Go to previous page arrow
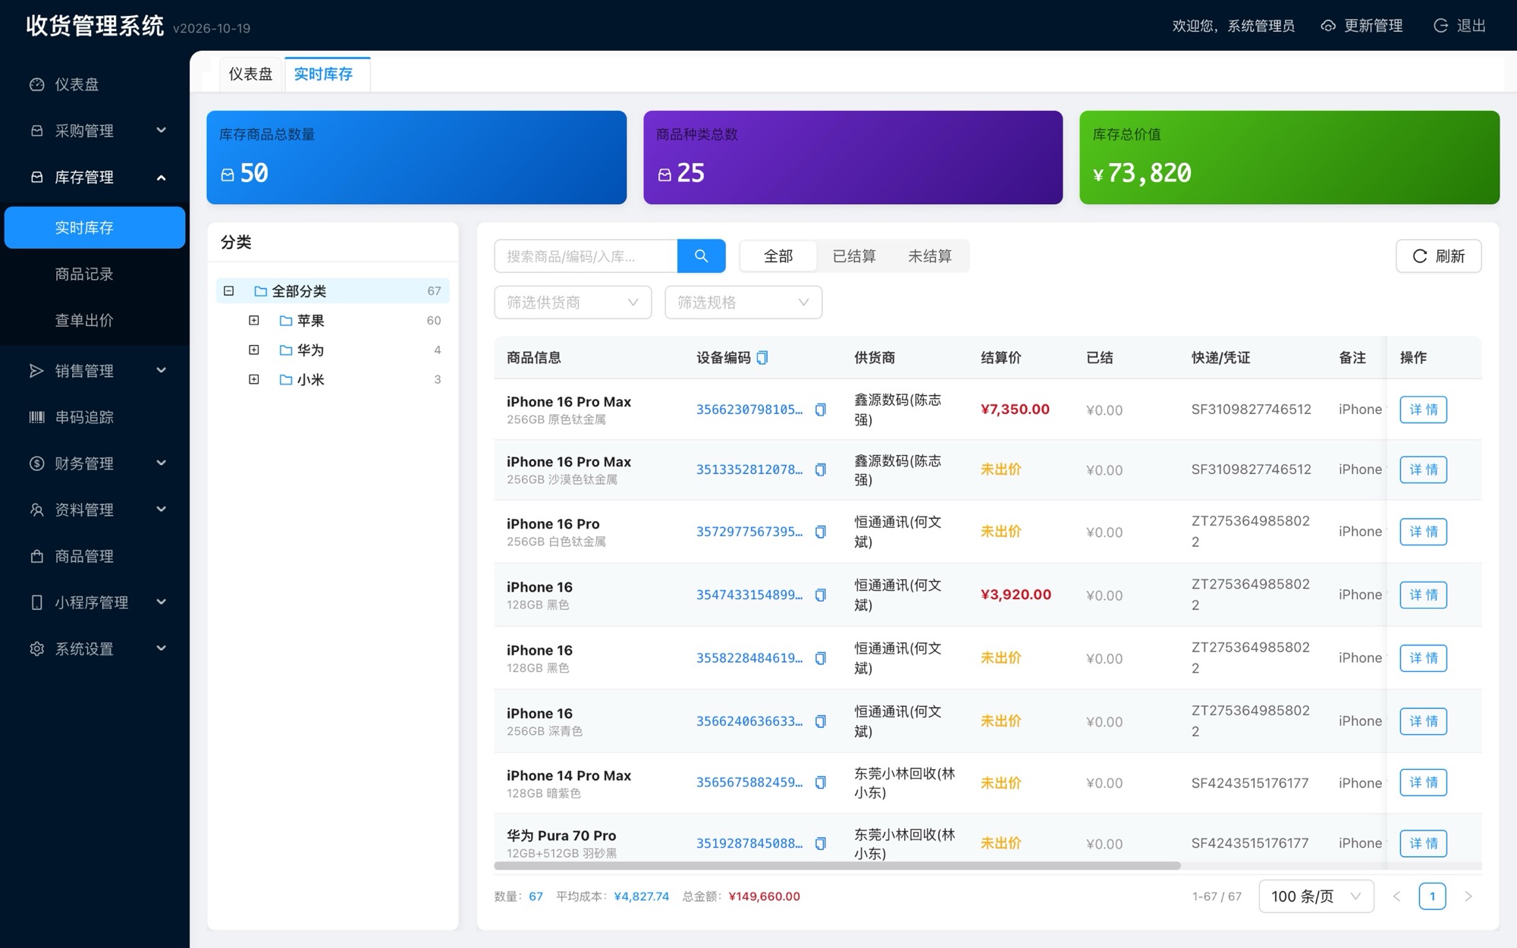The width and height of the screenshot is (1517, 948). tap(1396, 896)
